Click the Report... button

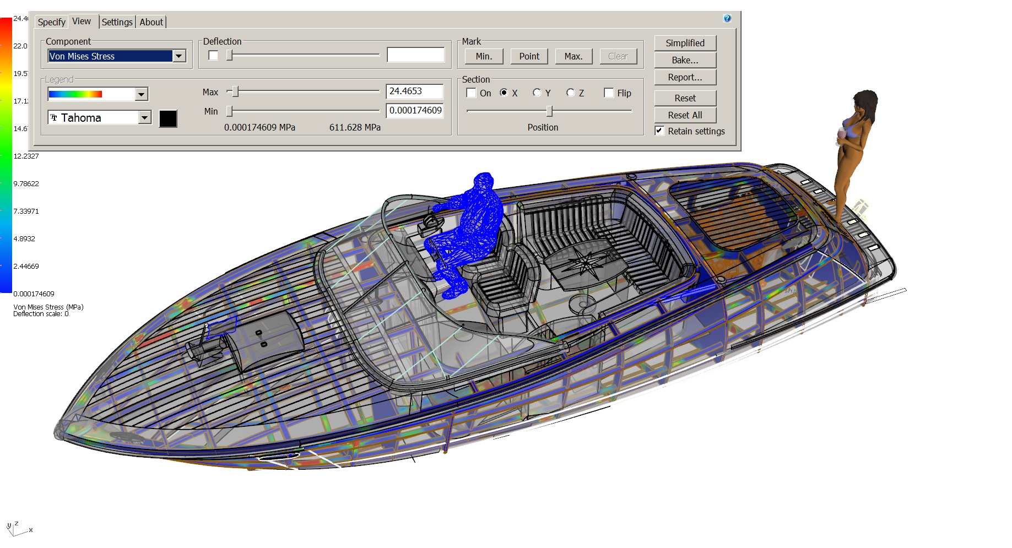click(x=685, y=77)
